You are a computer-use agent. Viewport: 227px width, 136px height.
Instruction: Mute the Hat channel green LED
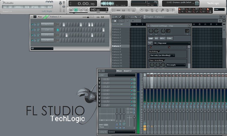(x=32, y=35)
